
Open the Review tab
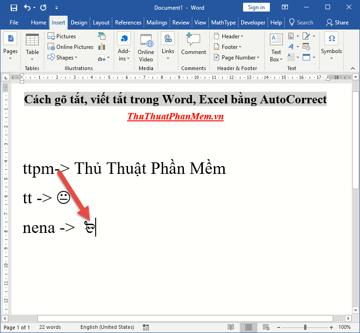(181, 23)
